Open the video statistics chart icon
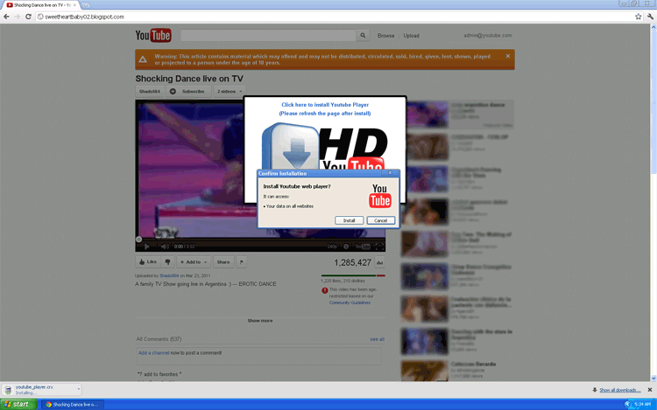Screen dimensions: 657x410 point(380,261)
